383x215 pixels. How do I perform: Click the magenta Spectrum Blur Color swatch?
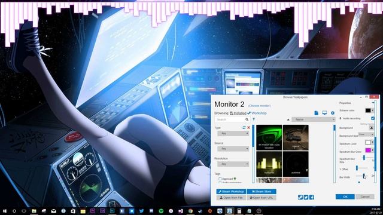(x=368, y=150)
